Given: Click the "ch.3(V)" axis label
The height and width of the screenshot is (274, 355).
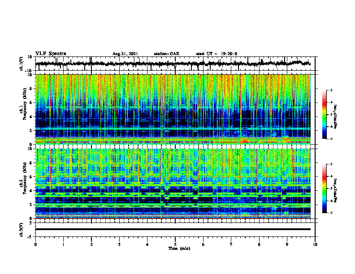Looking at the screenshot, I should click(22, 230).
